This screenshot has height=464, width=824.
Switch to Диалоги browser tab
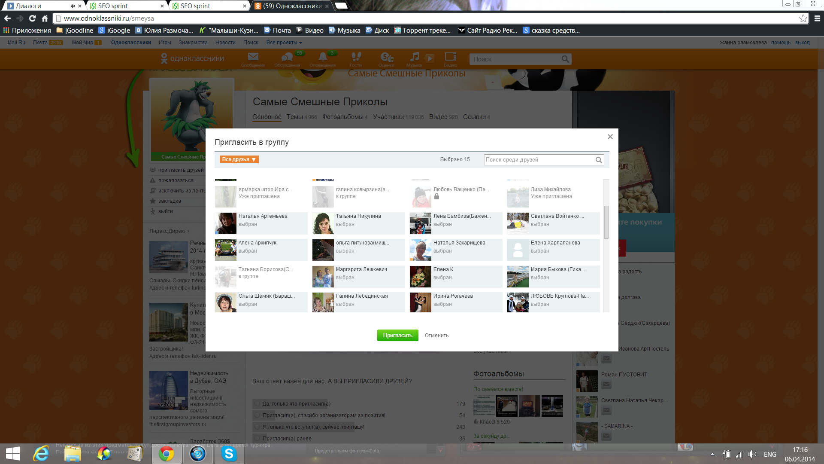[42, 6]
